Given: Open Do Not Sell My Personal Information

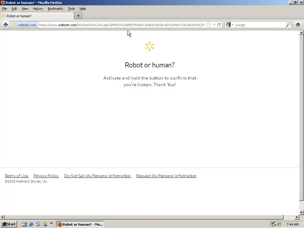Looking at the screenshot, I should coord(97,176).
